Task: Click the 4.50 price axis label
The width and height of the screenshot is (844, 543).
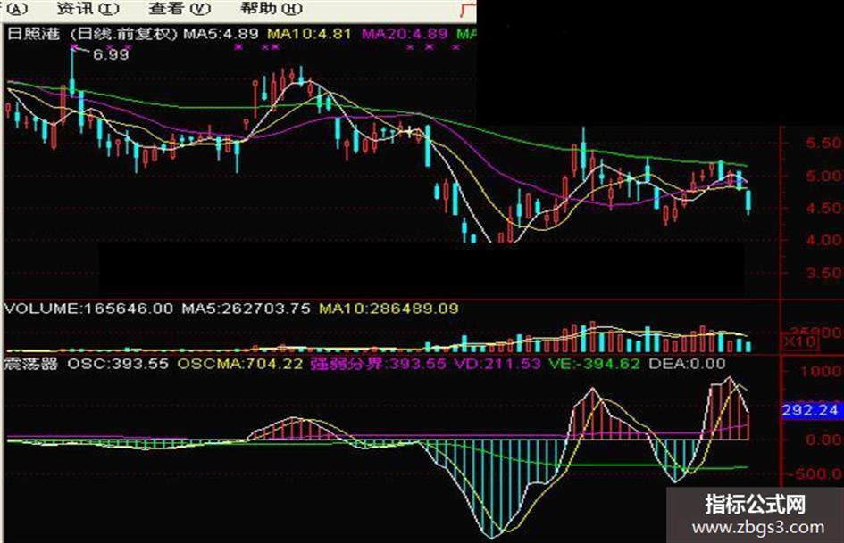Action: pos(823,208)
